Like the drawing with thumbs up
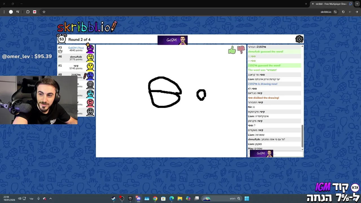Image resolution: width=361 pixels, height=203 pixels. tap(232, 50)
